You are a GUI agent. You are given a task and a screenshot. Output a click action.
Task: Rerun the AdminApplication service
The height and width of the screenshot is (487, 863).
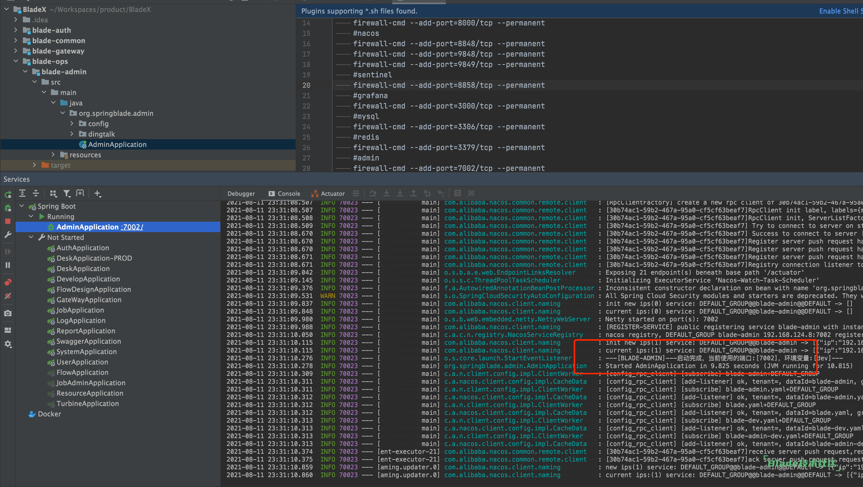(8, 194)
